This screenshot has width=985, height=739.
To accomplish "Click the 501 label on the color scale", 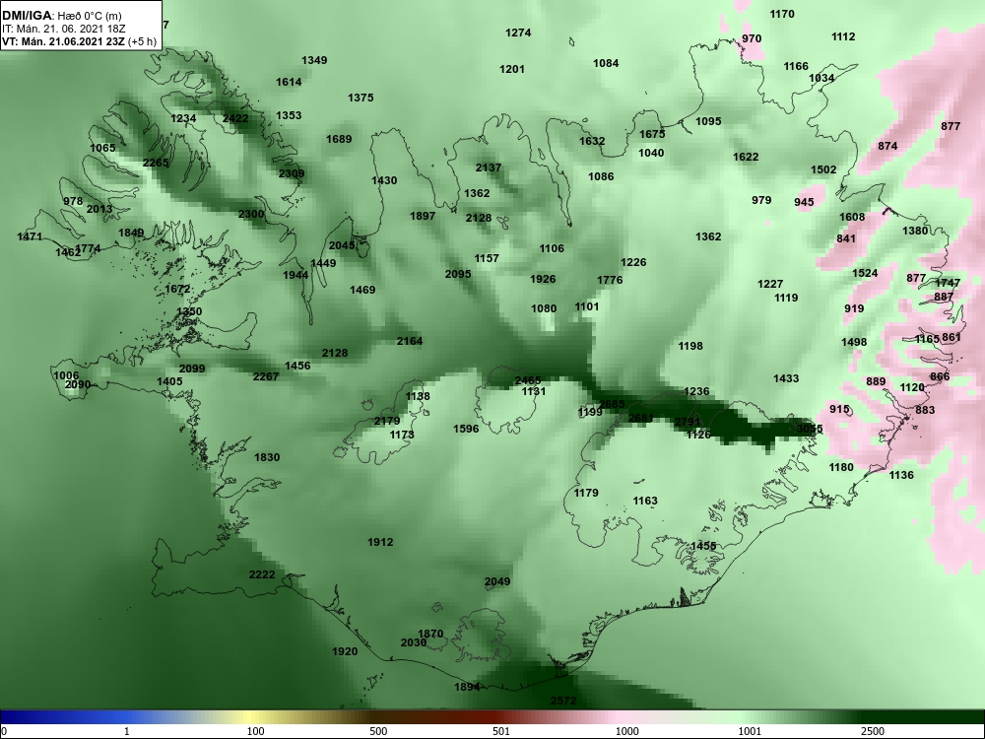I will point(500,731).
